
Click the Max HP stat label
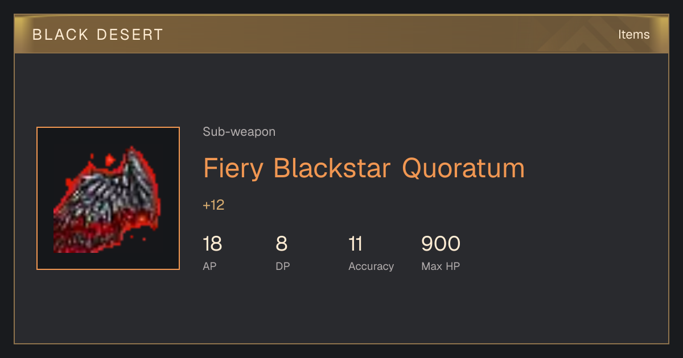coord(441,266)
